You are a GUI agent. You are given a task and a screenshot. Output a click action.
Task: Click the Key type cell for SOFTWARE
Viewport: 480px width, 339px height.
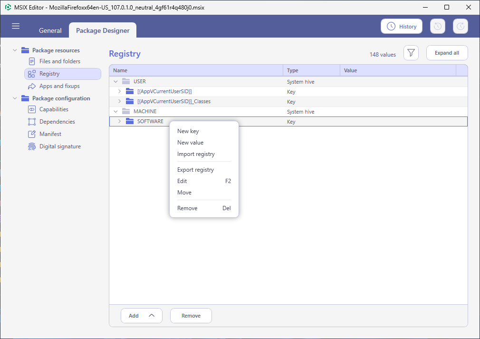pos(291,122)
